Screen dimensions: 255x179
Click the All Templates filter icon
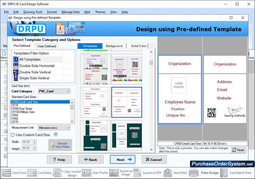(16, 60)
